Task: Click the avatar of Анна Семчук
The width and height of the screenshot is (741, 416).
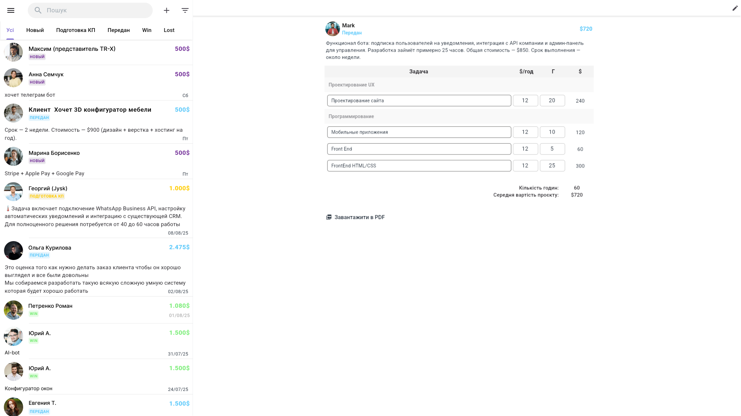Action: tap(13, 78)
